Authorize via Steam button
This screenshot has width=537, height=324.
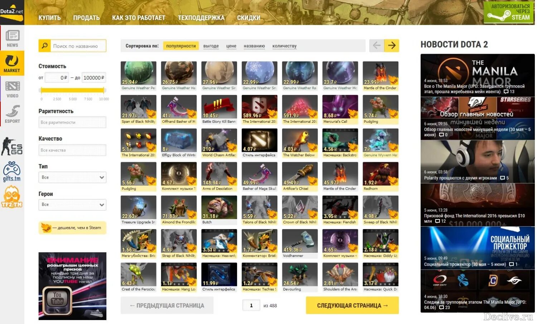tap(508, 13)
